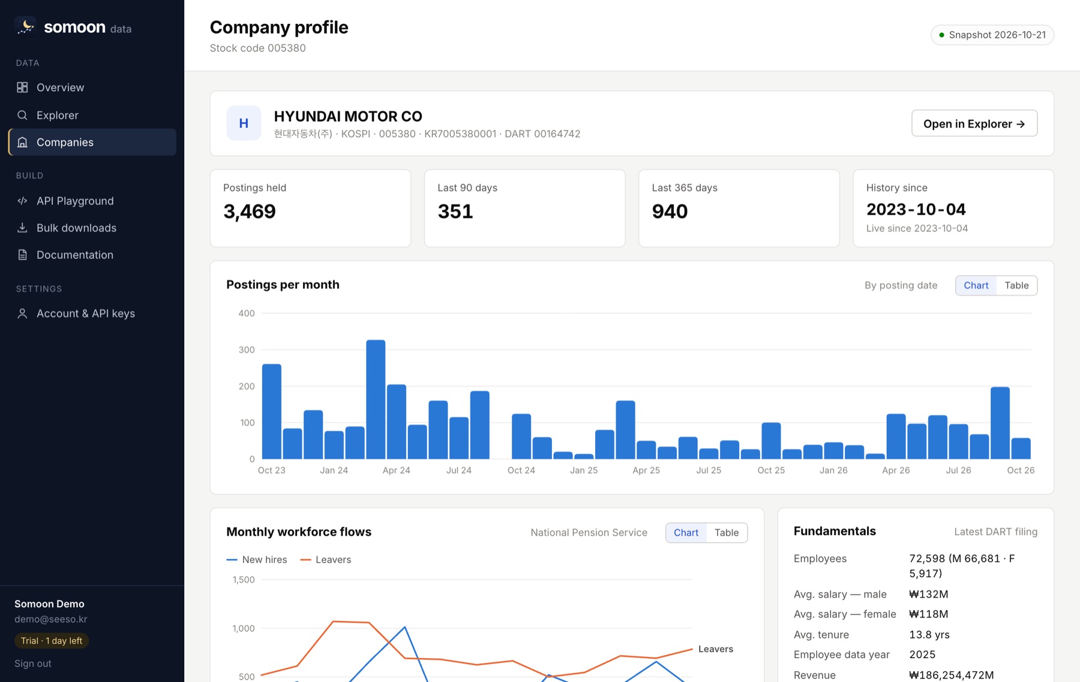Switch Postings per month to Chart view

pyautogui.click(x=976, y=285)
